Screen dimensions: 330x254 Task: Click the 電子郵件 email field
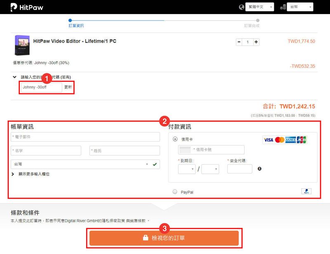pyautogui.click(x=85, y=137)
